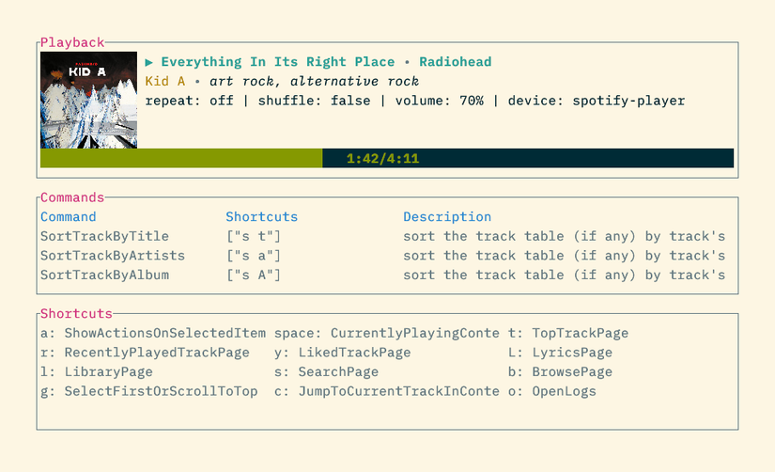775x472 pixels.
Task: Click the Shortcuts panel title
Action: pos(77,314)
